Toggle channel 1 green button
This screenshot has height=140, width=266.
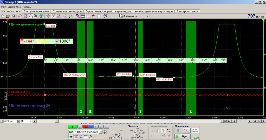coord(72,126)
